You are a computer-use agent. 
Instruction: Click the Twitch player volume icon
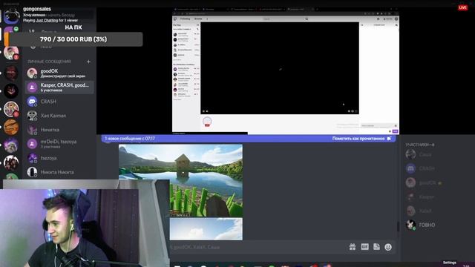207,111
